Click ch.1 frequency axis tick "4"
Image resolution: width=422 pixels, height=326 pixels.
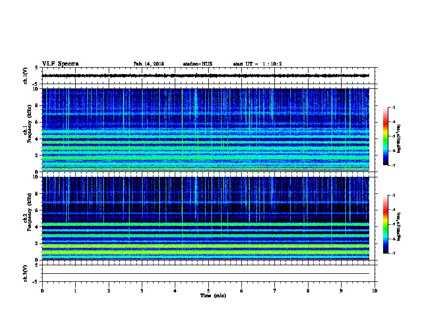click(37, 139)
